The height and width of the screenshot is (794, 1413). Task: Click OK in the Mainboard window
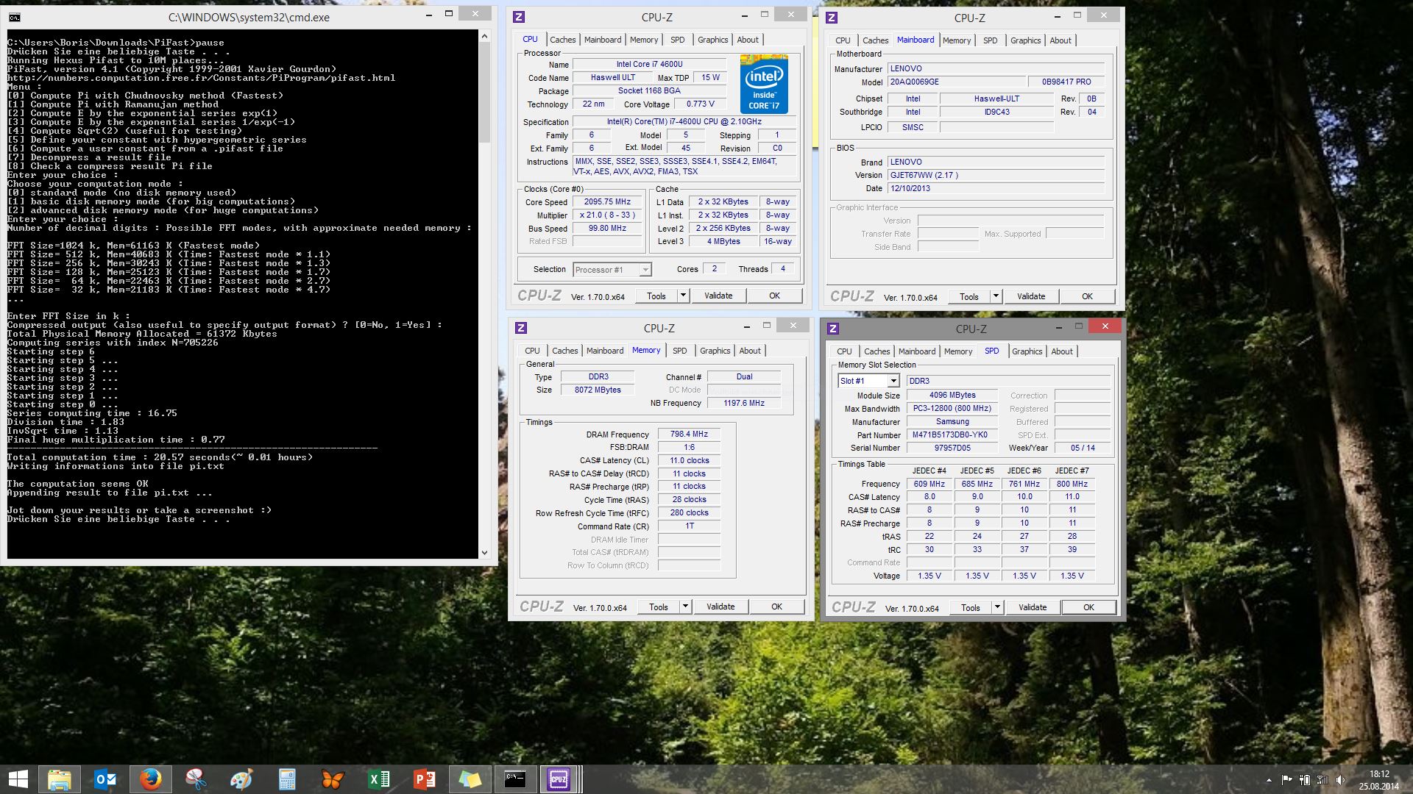click(1087, 296)
